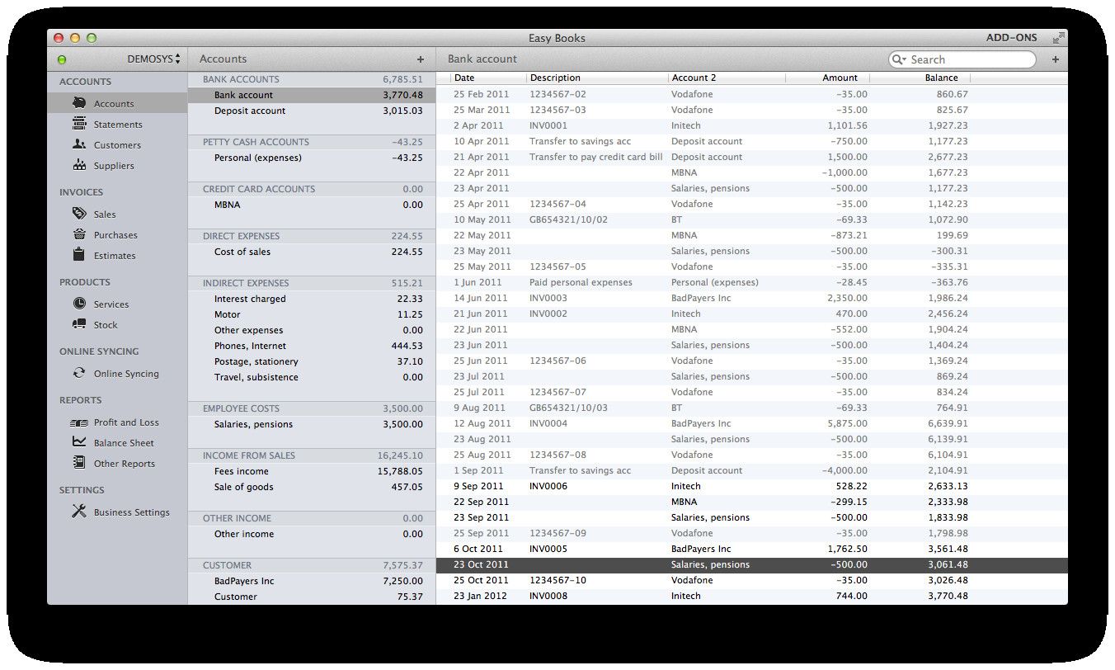Click the Sales tag icon

79,214
